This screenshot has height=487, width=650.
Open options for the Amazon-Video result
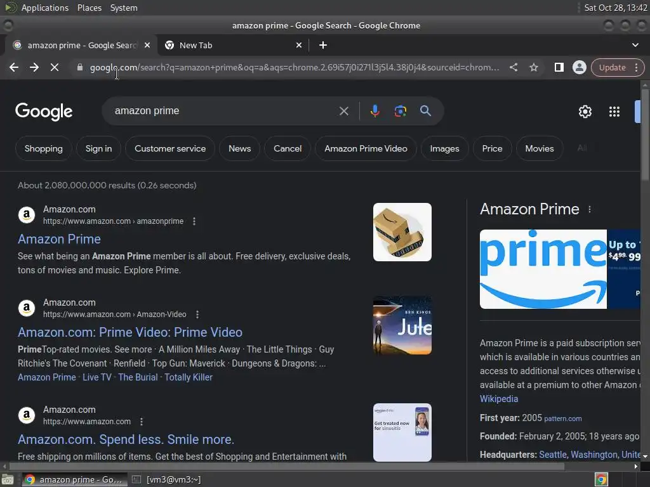point(197,315)
